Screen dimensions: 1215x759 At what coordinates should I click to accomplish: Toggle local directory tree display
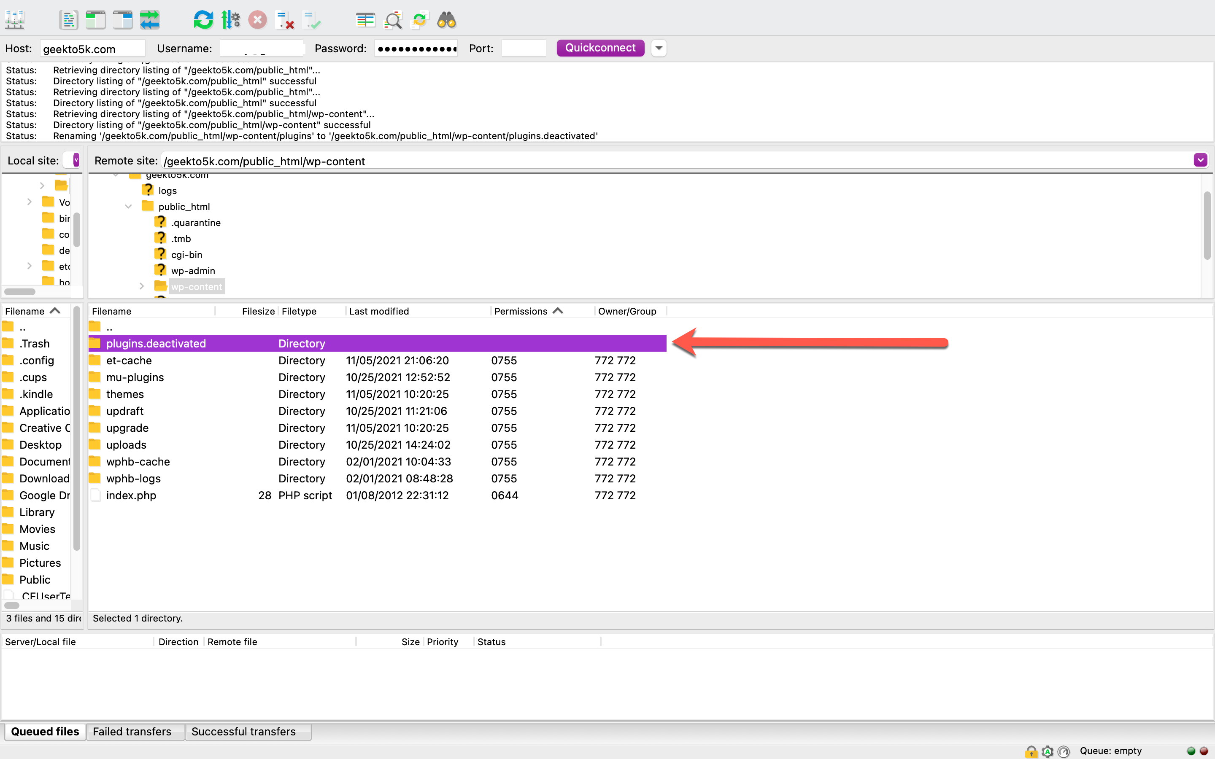[x=95, y=20]
